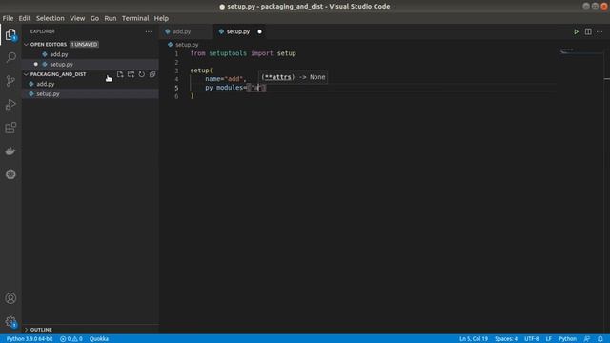Split the editor to the right
The width and height of the screenshot is (610, 343).
pos(588,31)
